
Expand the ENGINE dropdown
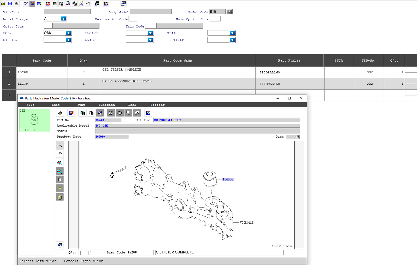click(150, 33)
